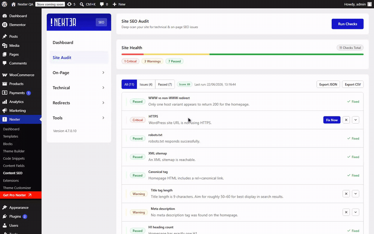Open Extensions submenu item
The width and height of the screenshot is (374, 234).
click(11, 180)
